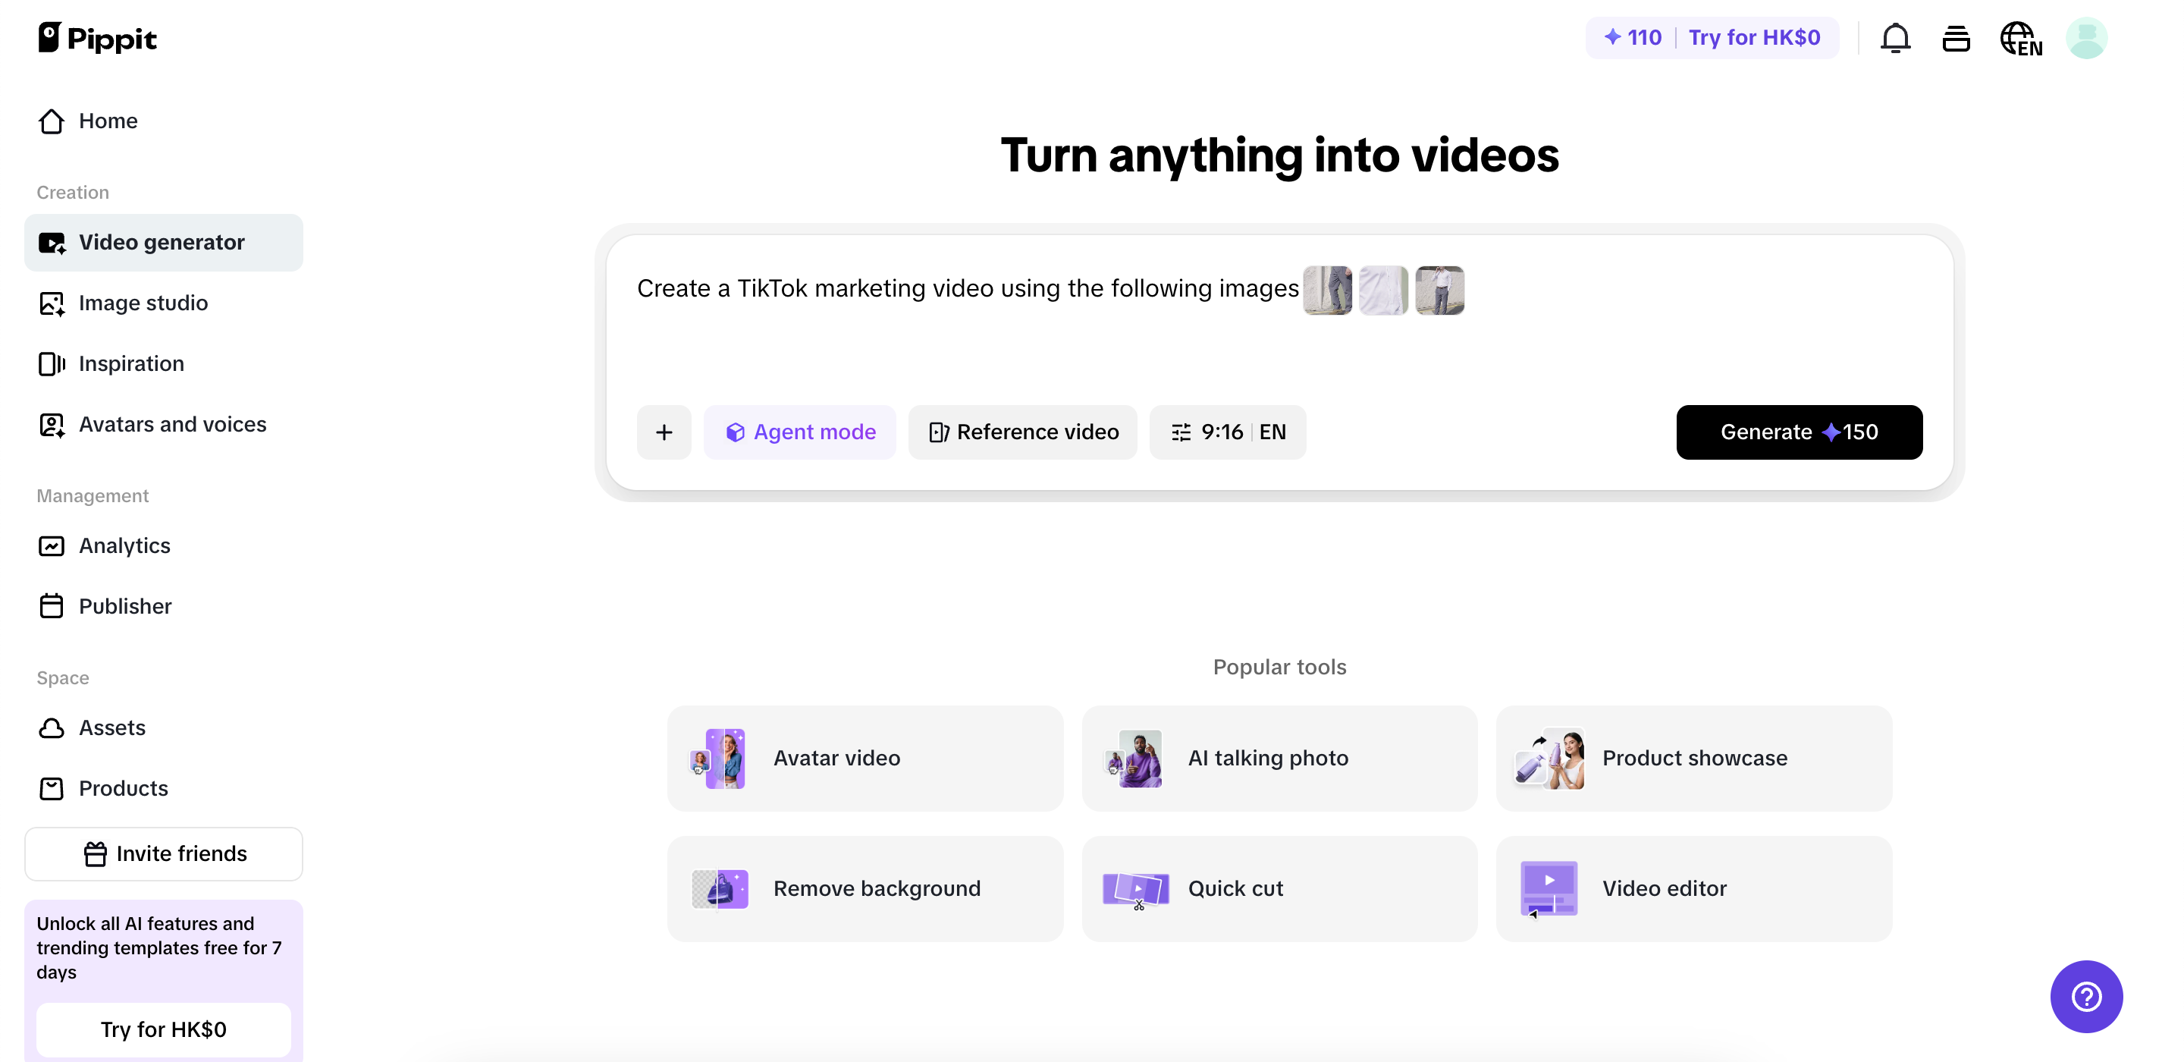This screenshot has height=1062, width=2184.
Task: Open the Products section
Action: tap(123, 788)
